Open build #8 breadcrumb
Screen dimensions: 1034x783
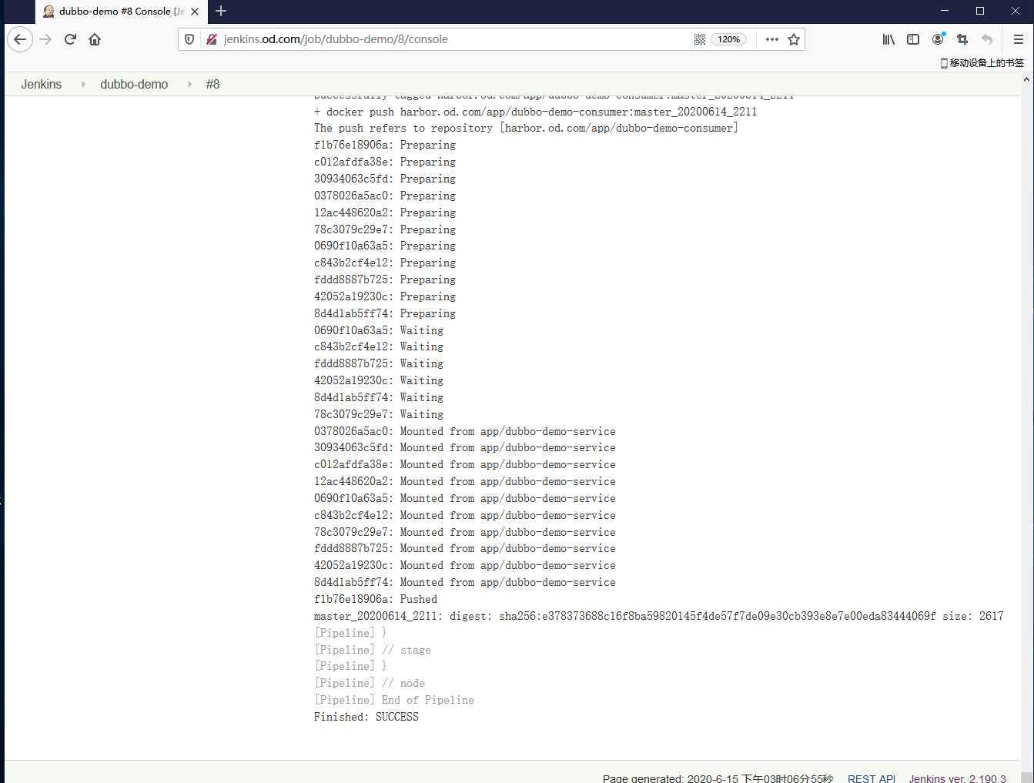pyautogui.click(x=212, y=85)
